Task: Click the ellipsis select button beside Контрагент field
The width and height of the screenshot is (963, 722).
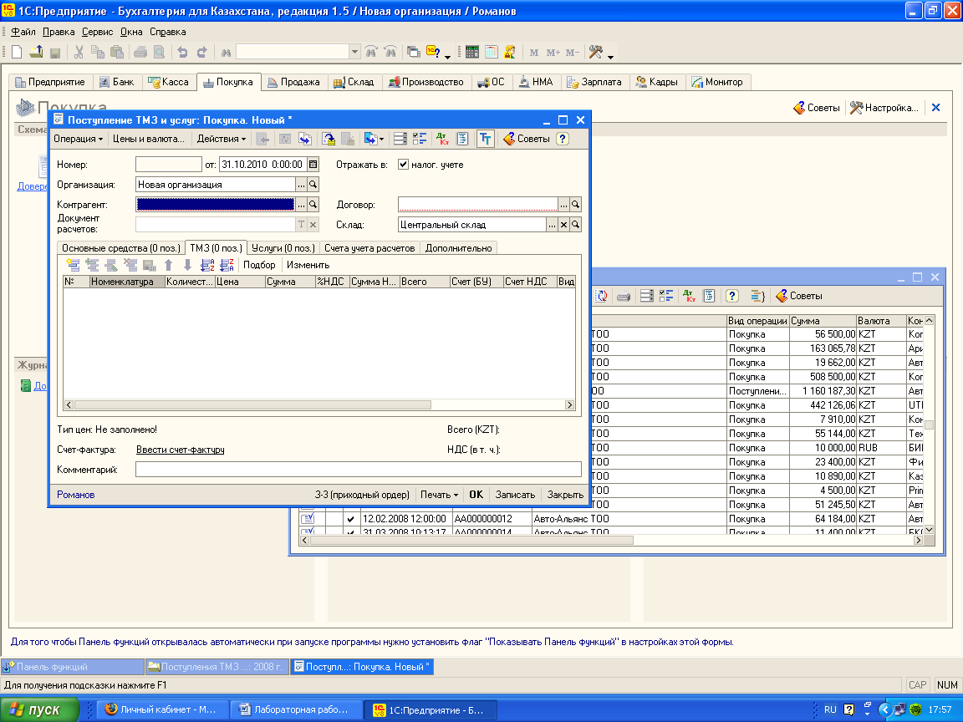Action: tap(302, 205)
